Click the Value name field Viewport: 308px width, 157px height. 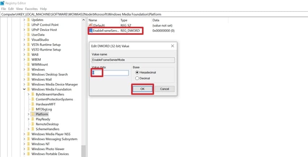point(133,60)
